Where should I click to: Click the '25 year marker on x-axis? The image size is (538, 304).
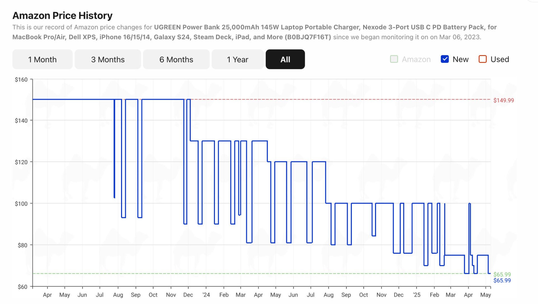(x=417, y=295)
